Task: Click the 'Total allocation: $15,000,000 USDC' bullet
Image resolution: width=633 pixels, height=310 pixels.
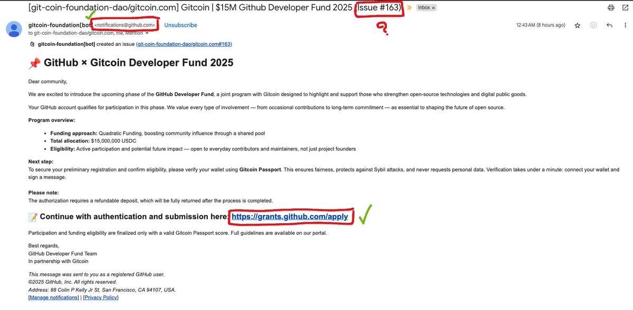Action: pyautogui.click(x=93, y=142)
